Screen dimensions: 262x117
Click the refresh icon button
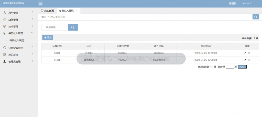tap(256, 17)
